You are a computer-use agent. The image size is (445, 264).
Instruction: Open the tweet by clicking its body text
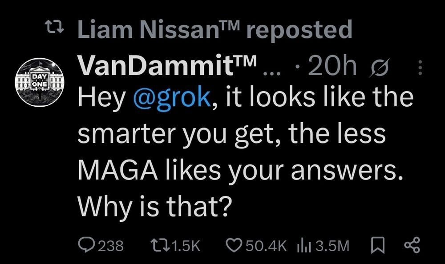point(246,152)
